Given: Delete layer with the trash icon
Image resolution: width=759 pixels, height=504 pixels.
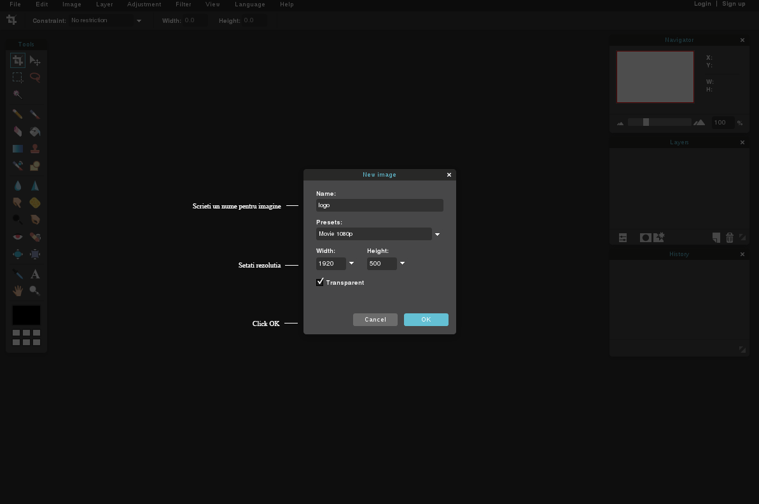Looking at the screenshot, I should pos(730,238).
